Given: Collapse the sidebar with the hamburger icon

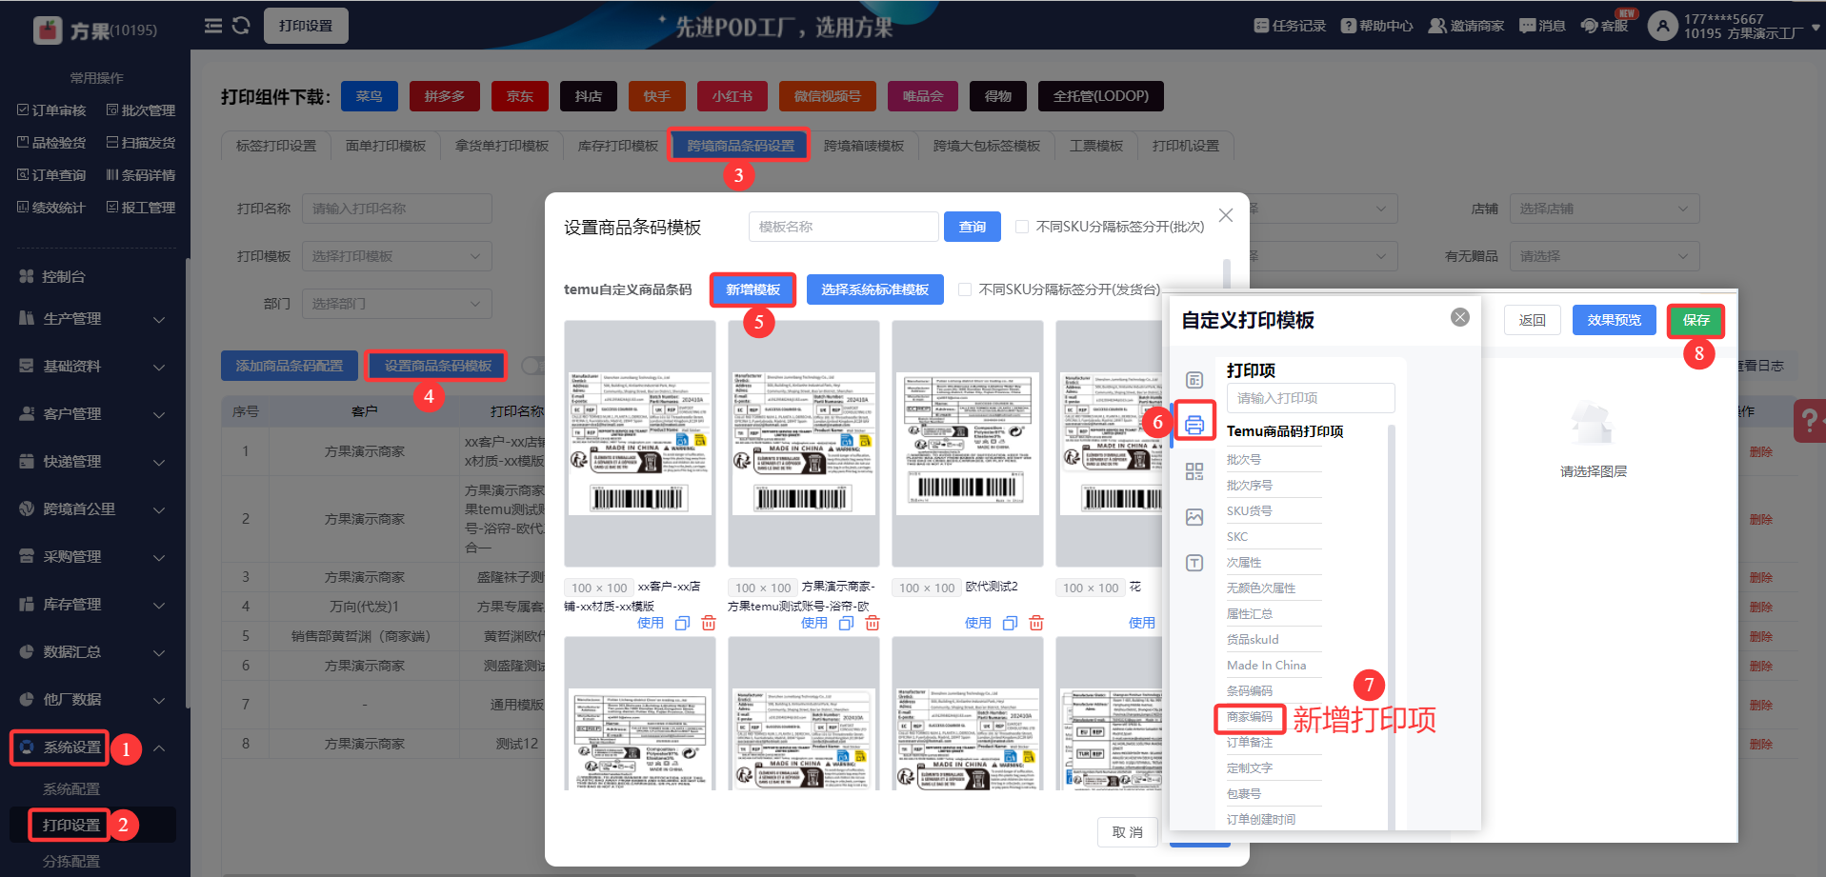Looking at the screenshot, I should tap(213, 26).
